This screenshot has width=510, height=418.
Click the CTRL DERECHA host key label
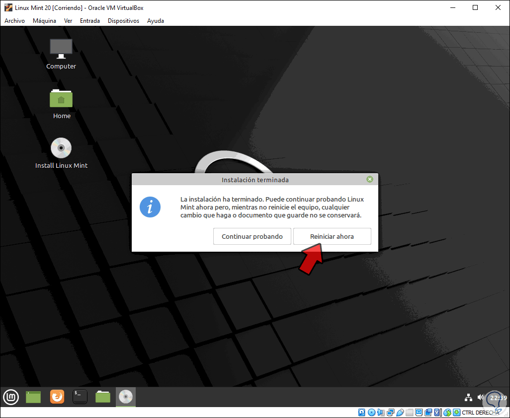481,413
